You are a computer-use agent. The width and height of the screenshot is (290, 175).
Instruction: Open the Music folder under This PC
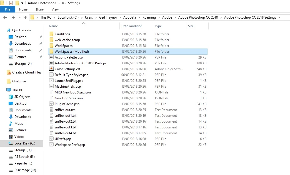click(19, 123)
